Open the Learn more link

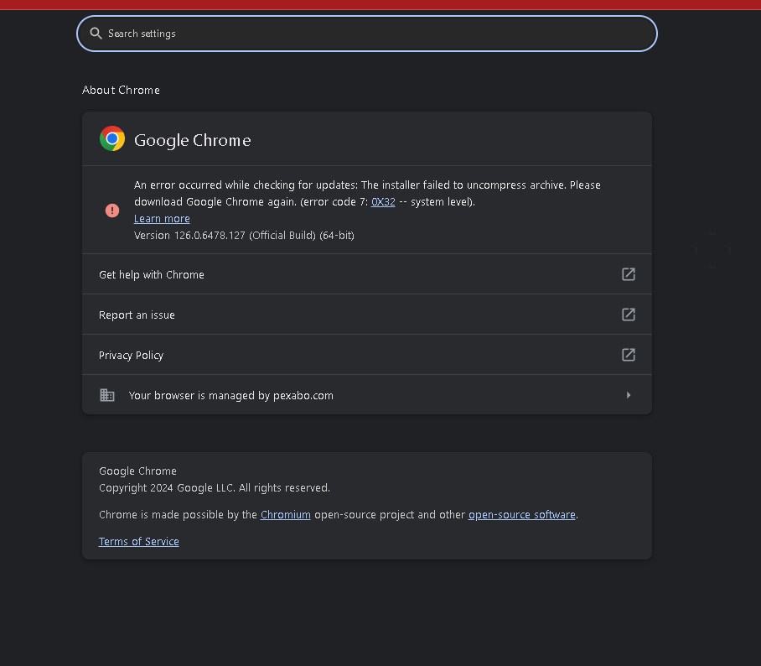click(162, 219)
